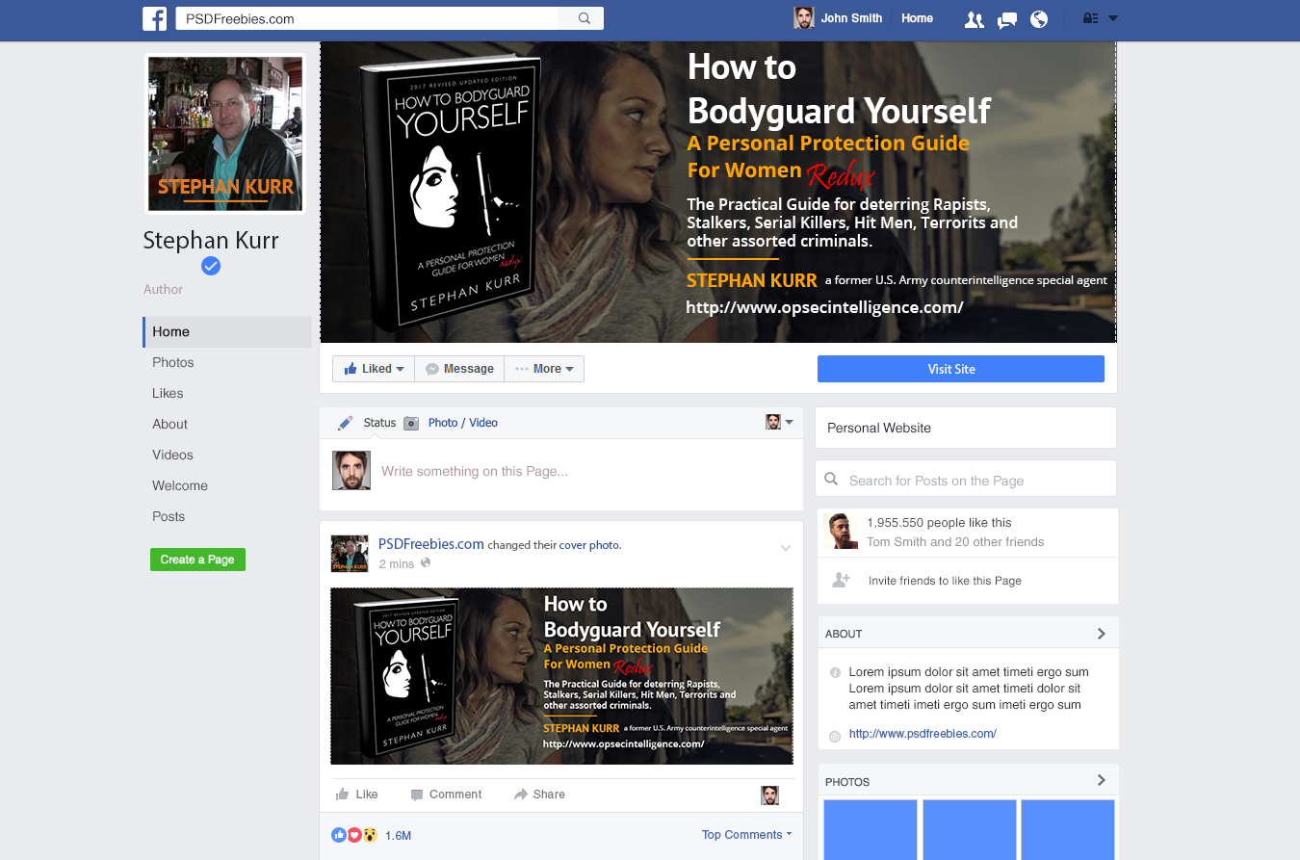The width and height of the screenshot is (1300, 860).
Task: Click the green Create a Page button
Action: pyautogui.click(x=197, y=560)
